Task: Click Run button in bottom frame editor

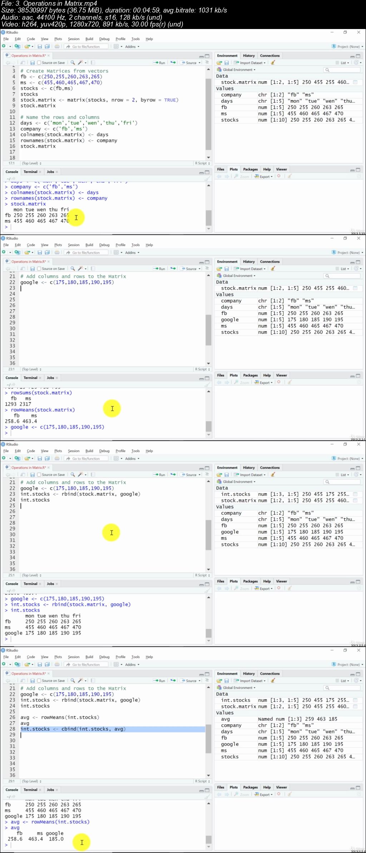Action: click(159, 681)
